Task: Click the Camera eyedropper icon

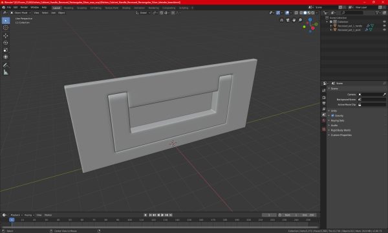Action: point(384,94)
